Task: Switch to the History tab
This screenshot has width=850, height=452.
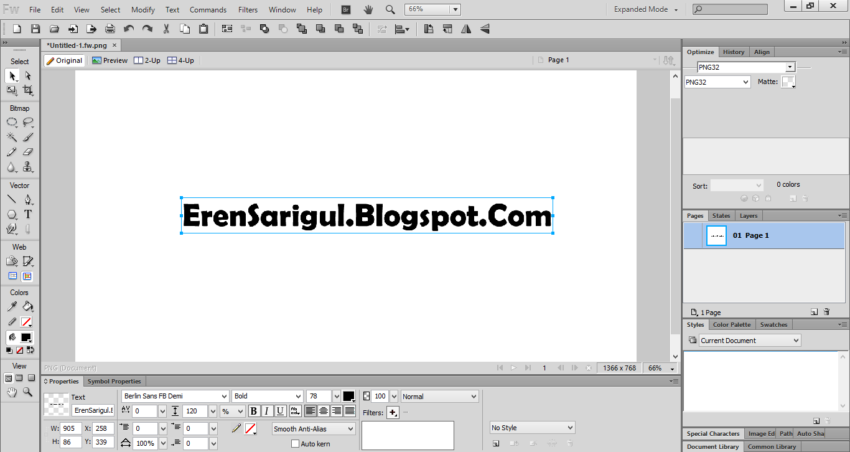Action: point(734,52)
